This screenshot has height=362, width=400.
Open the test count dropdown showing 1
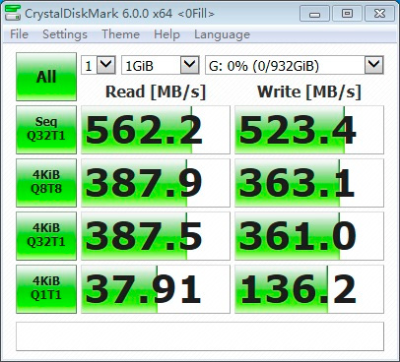click(99, 65)
